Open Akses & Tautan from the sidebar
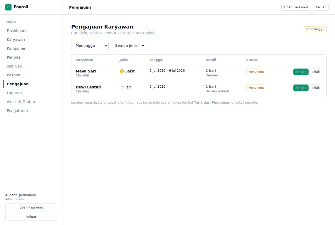 coord(21,102)
